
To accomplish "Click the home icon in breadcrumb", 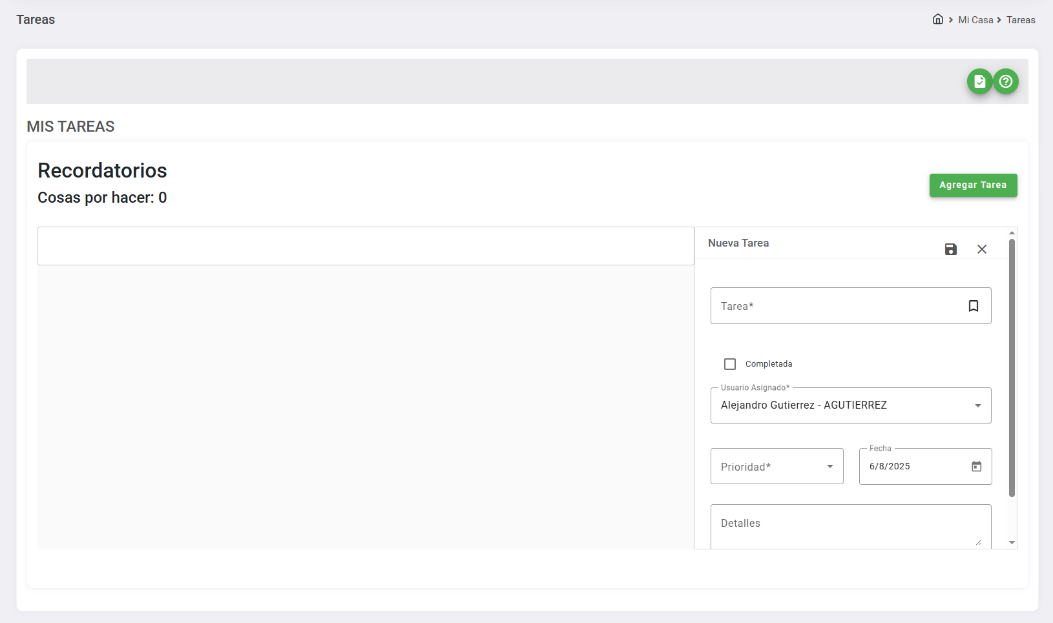I will coord(937,19).
